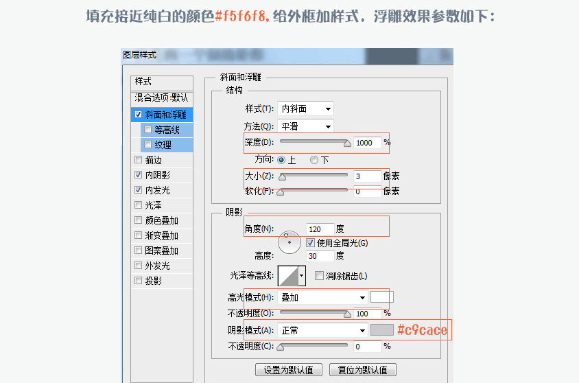The image size is (579, 383).
Task: Open the 高光模式 叠加 dropdown
Action: [x=322, y=298]
